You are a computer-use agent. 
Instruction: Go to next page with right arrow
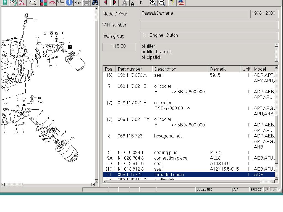(115, 3)
